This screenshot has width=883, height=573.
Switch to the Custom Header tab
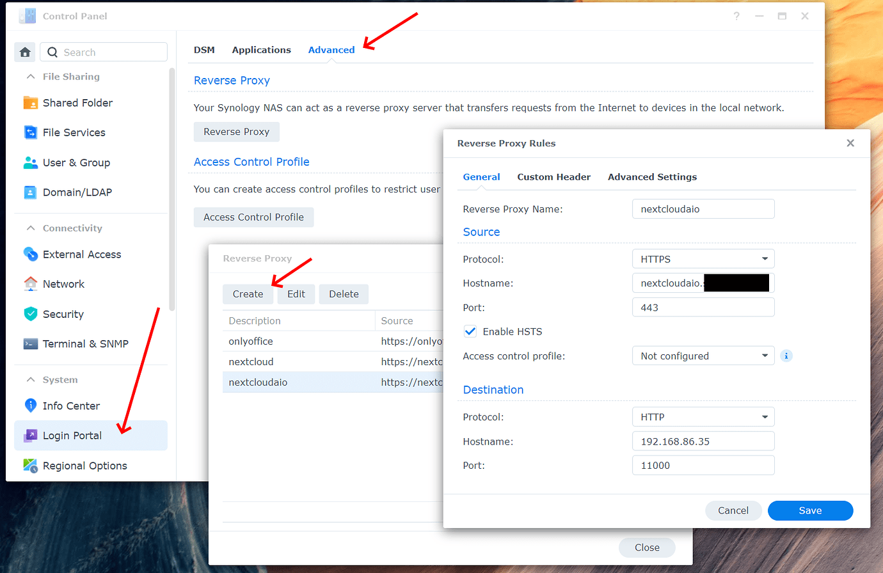pyautogui.click(x=554, y=177)
